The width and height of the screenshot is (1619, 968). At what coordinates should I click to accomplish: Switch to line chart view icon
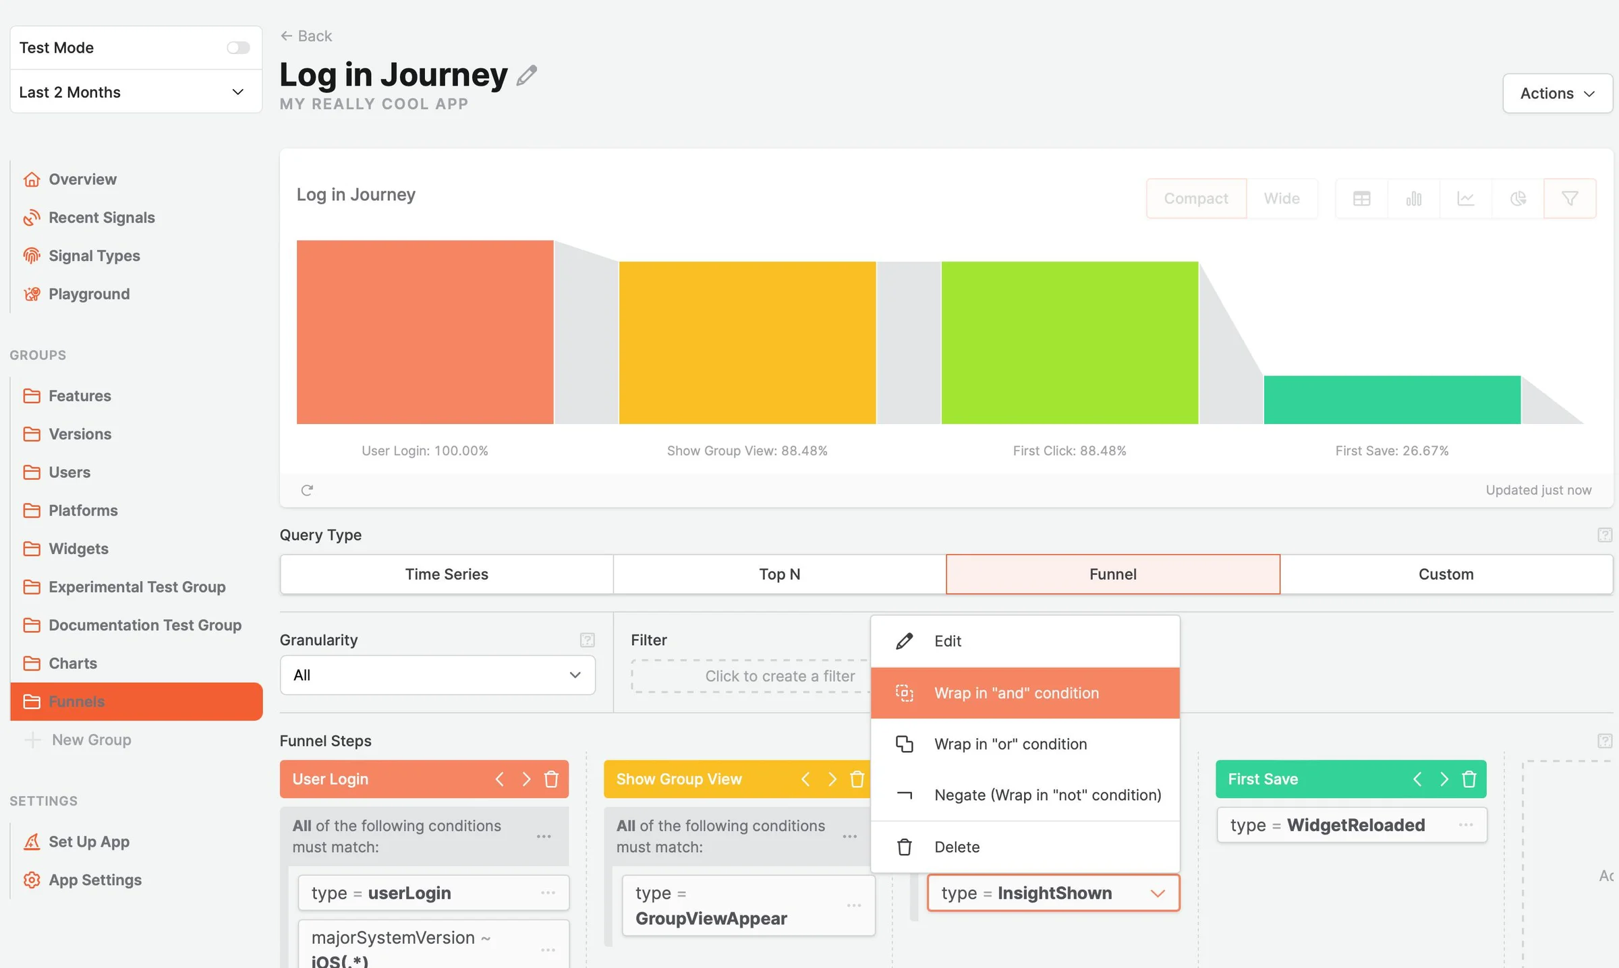(x=1465, y=198)
